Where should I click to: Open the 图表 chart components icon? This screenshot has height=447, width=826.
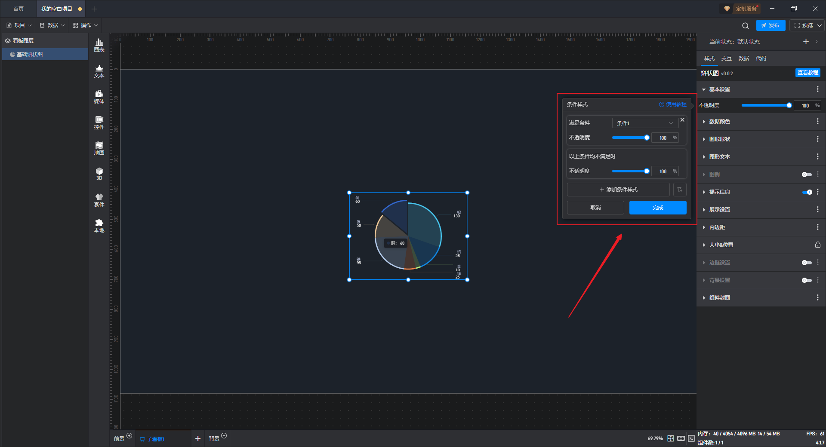coord(99,45)
